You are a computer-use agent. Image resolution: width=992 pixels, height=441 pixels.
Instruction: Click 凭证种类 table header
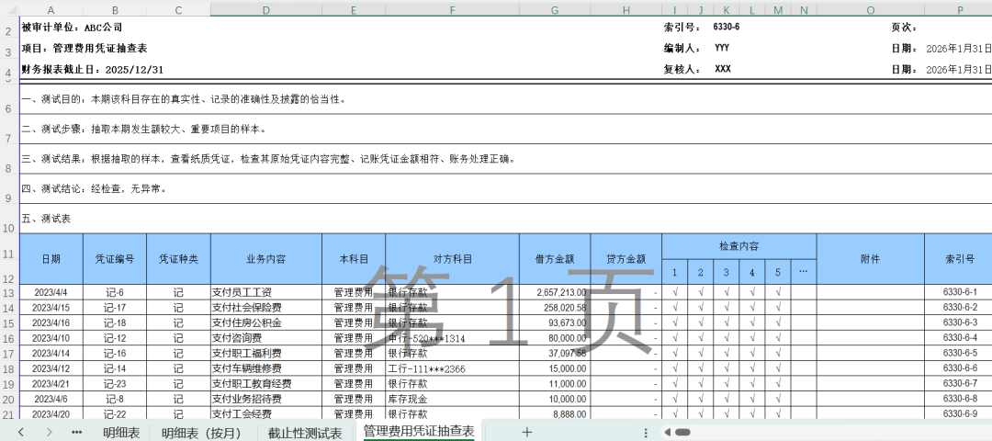coord(178,259)
